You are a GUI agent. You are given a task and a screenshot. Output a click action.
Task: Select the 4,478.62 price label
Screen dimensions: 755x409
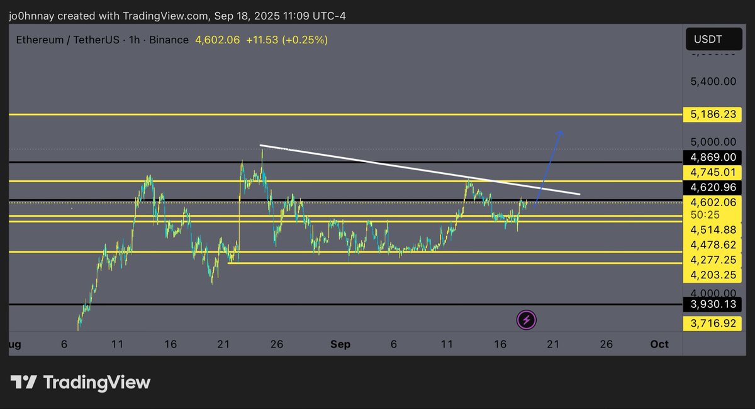[x=713, y=245]
